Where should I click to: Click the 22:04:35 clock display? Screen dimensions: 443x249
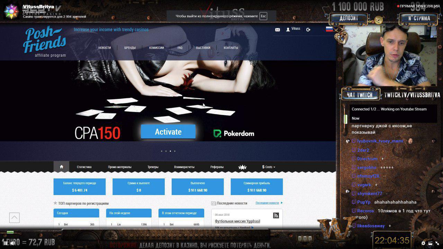click(x=392, y=240)
